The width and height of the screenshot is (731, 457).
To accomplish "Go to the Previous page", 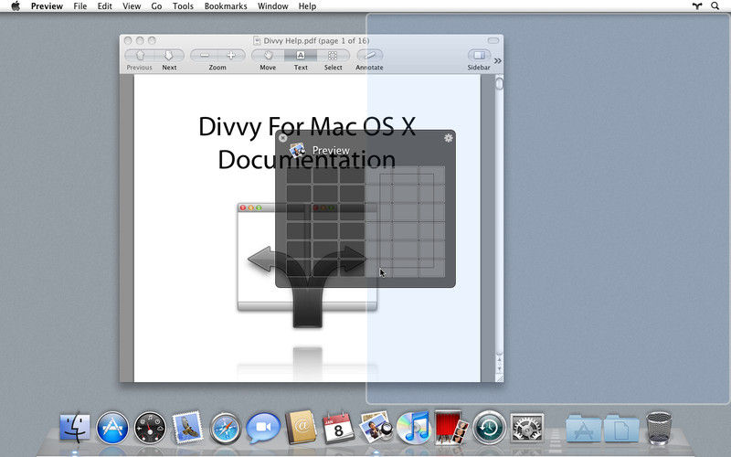I will pos(140,56).
